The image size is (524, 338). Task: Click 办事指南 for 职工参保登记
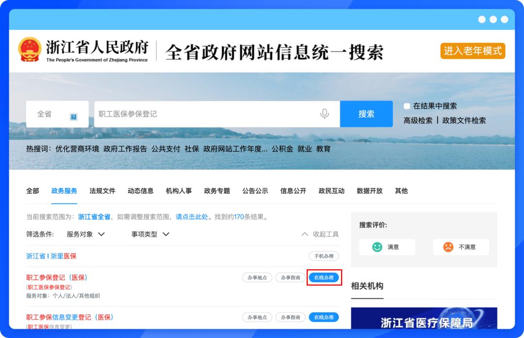point(291,277)
